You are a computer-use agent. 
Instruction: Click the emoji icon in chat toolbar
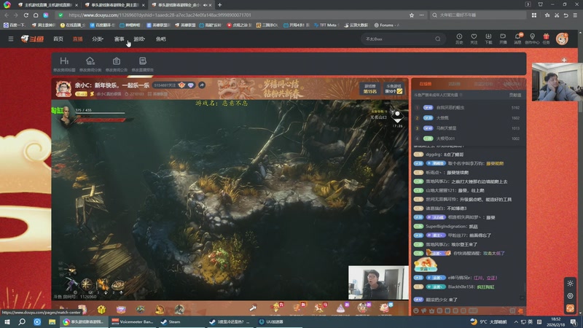pos(416,311)
